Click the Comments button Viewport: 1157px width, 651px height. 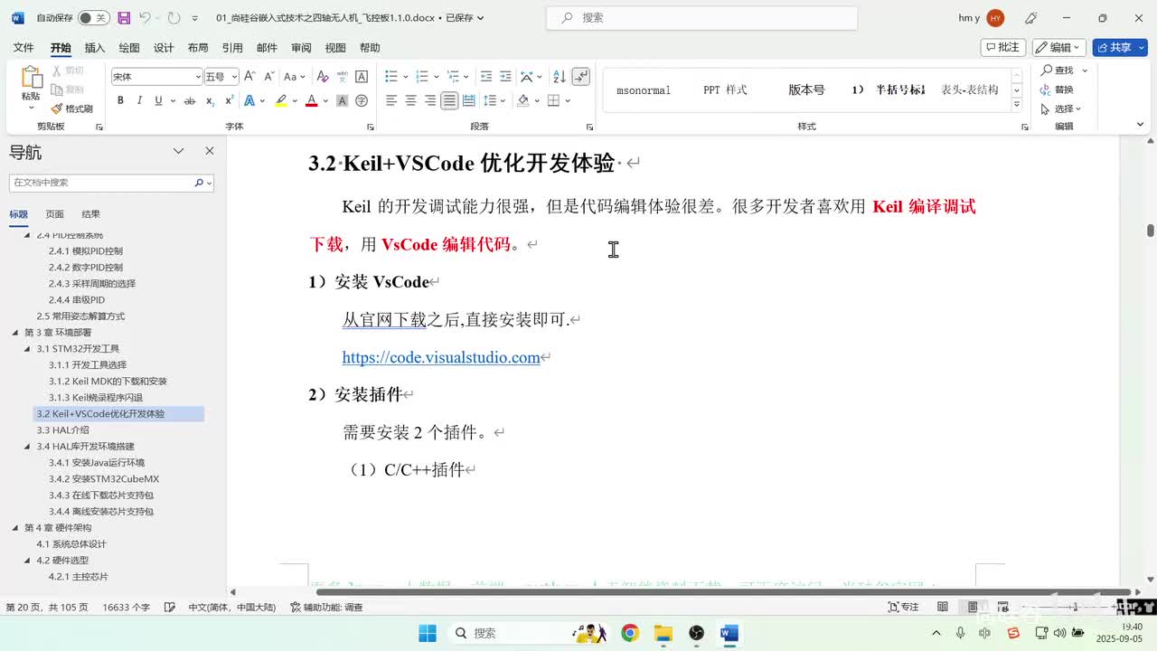[1003, 47]
